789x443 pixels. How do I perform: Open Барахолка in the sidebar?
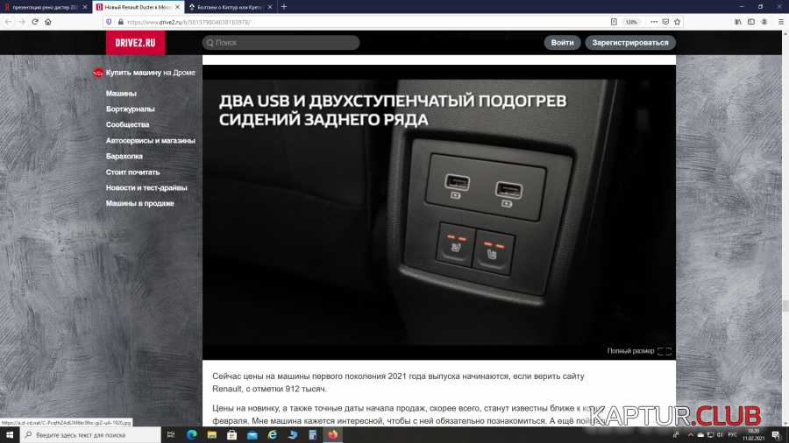124,156
